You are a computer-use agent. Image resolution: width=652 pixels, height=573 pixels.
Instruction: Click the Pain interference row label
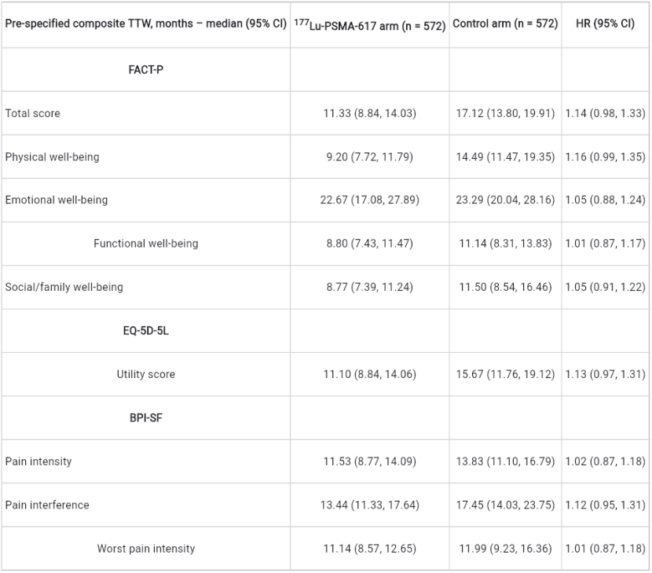tap(47, 505)
